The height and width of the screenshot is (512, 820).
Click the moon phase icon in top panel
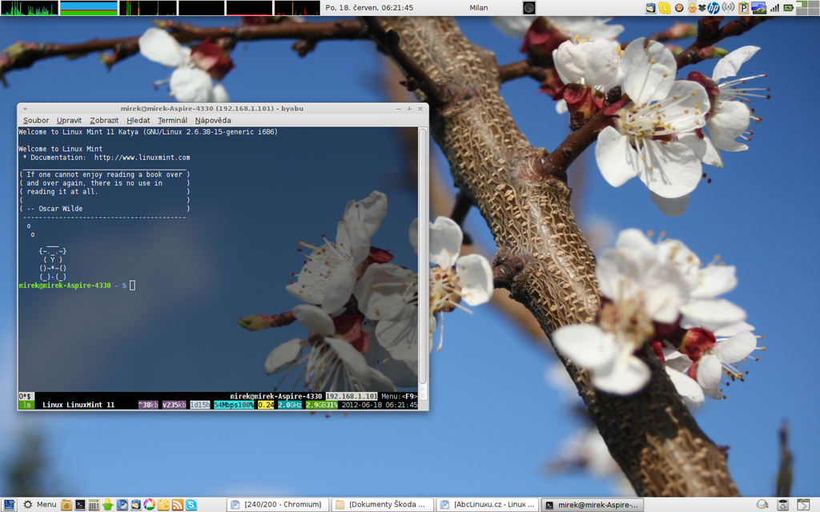(x=529, y=8)
